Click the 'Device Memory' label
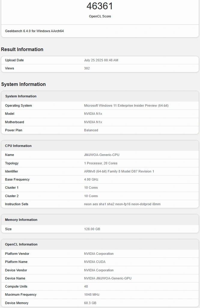Viewport: 200px width, 308px height. (17, 303)
